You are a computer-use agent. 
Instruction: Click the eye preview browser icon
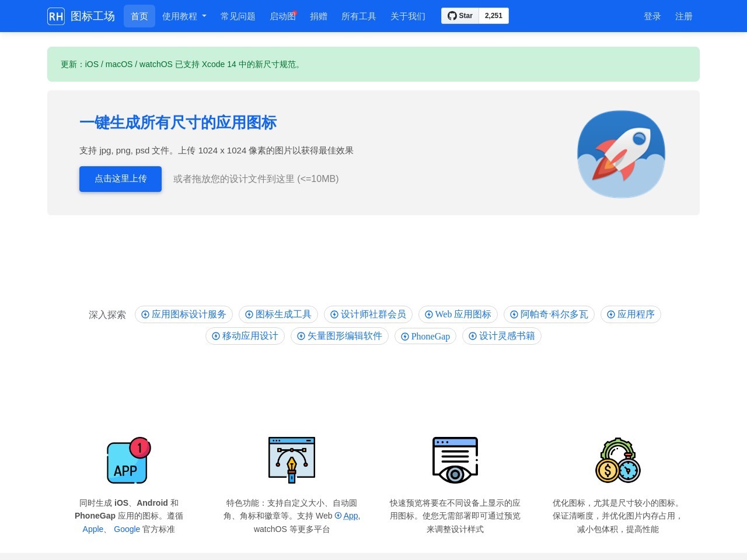pos(455,460)
